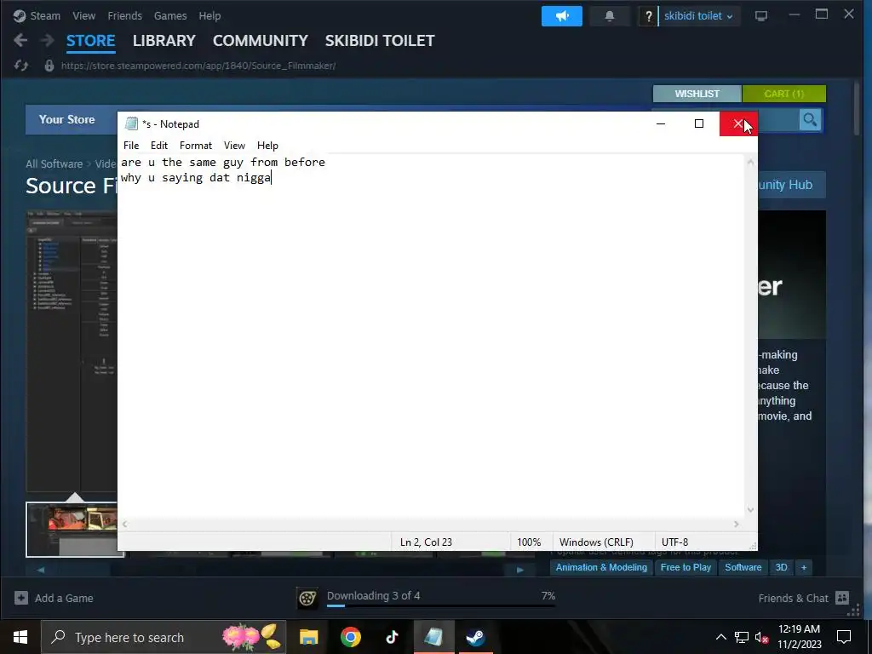
Task: Click the Source Filmmaker download icon
Action: tap(307, 598)
